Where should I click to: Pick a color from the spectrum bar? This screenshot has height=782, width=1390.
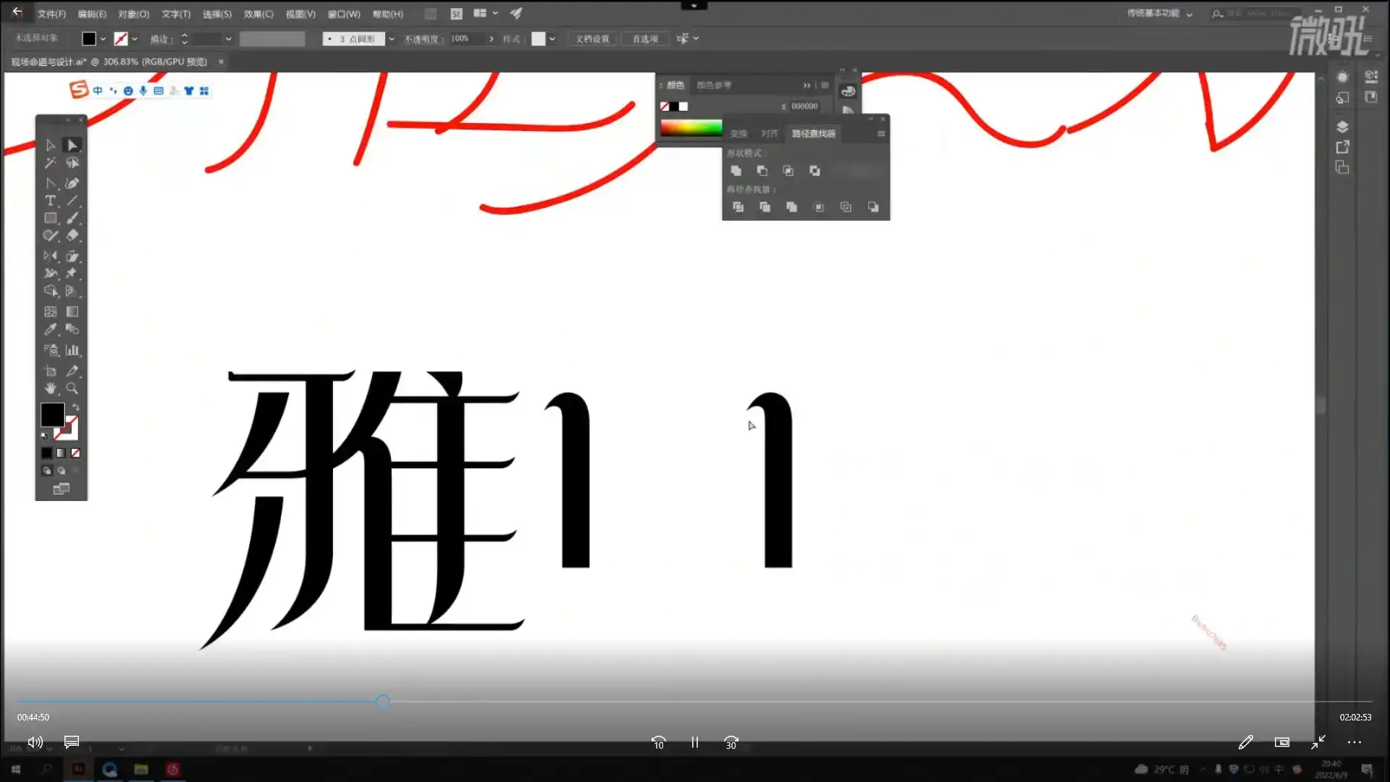[x=691, y=127]
